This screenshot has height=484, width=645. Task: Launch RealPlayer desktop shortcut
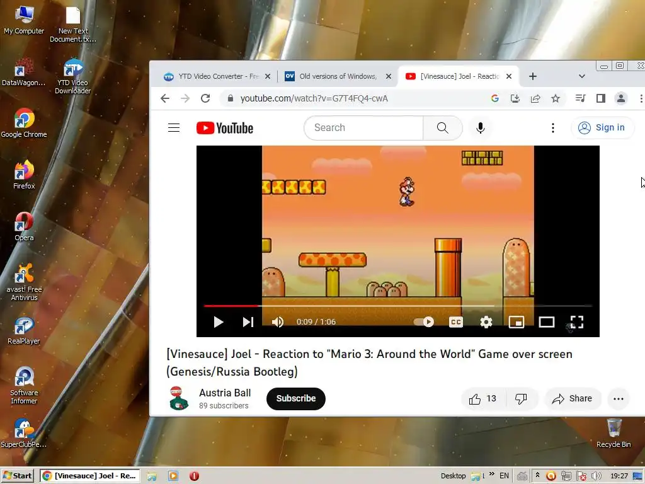click(x=24, y=330)
